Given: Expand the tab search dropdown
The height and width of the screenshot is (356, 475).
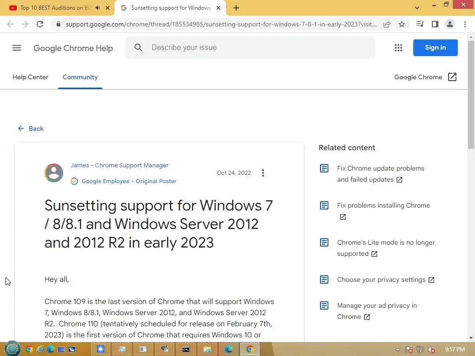Looking at the screenshot, I should [x=417, y=8].
